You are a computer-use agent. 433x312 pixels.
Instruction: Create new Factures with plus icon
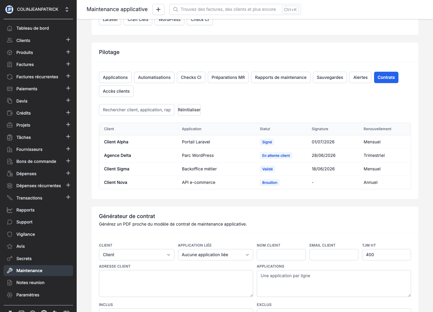[x=68, y=64]
